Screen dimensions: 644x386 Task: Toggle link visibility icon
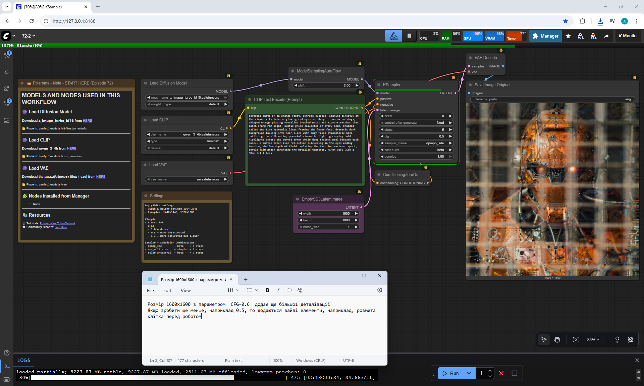(630, 340)
